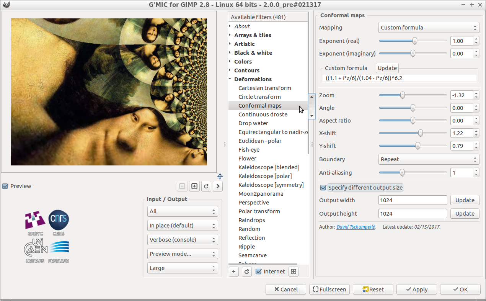This screenshot has width=486, height=301.
Task: Click the Y-shift slider
Action: (x=413, y=146)
